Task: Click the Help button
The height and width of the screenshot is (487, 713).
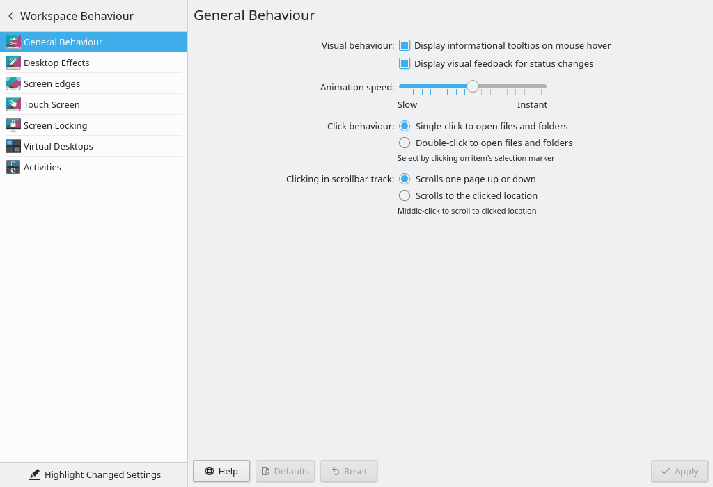Action: [221, 471]
